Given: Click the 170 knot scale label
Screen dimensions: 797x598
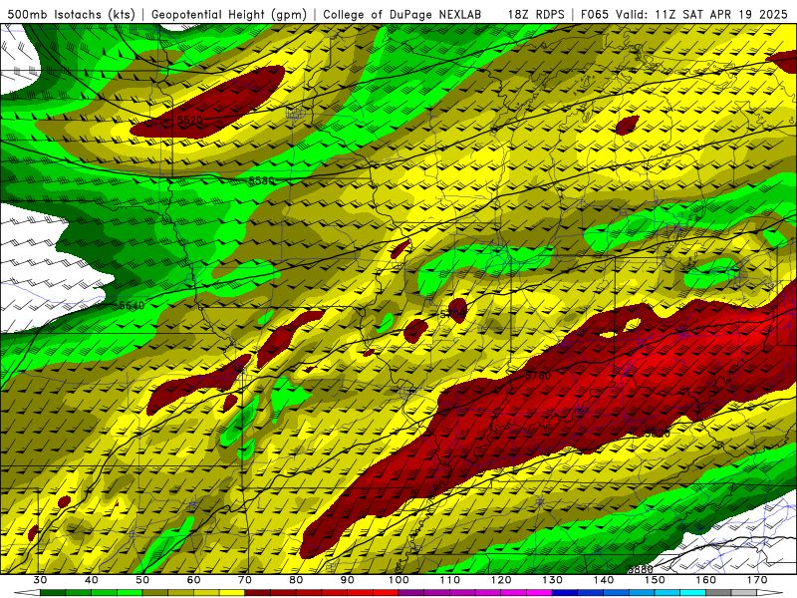Looking at the screenshot, I should tap(757, 580).
